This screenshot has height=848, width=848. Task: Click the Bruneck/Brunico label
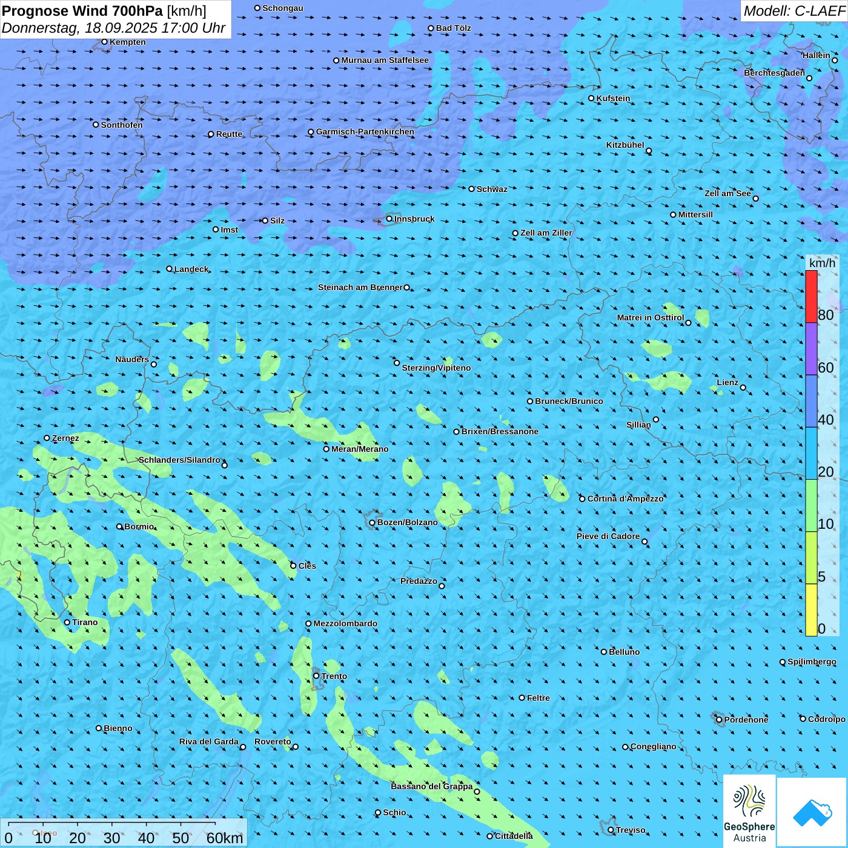coord(569,401)
